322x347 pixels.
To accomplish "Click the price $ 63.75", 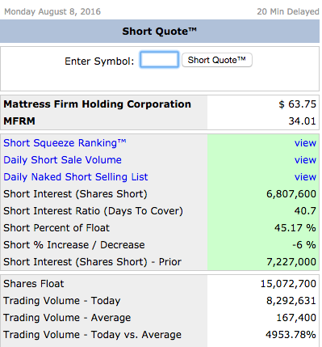I will (298, 104).
